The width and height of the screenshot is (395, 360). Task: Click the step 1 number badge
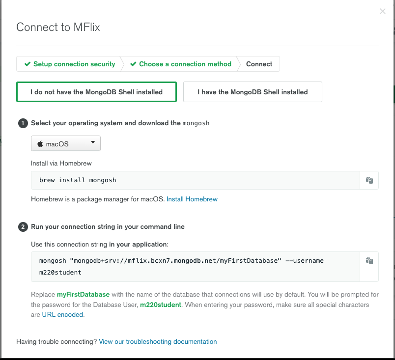pos(23,123)
